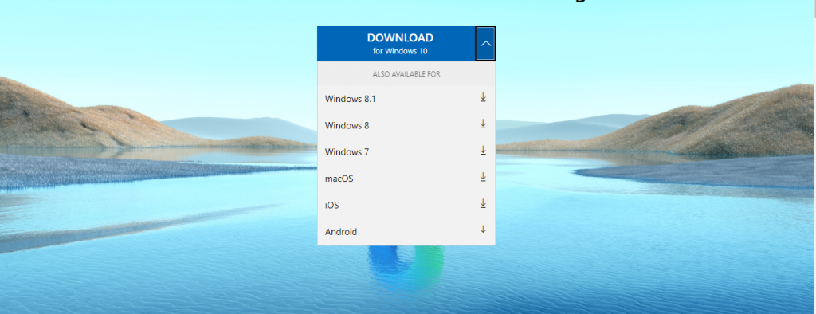This screenshot has height=314, width=816.
Task: Choose the Windows 7 entry
Action: pos(406,152)
